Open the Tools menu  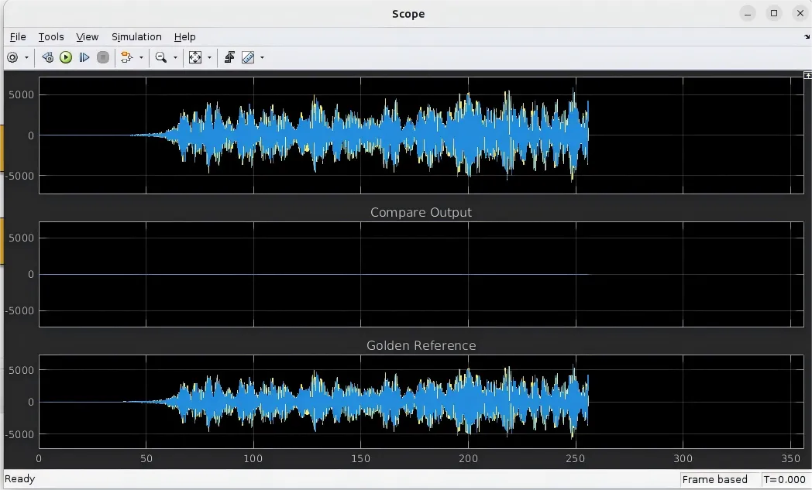click(x=51, y=36)
